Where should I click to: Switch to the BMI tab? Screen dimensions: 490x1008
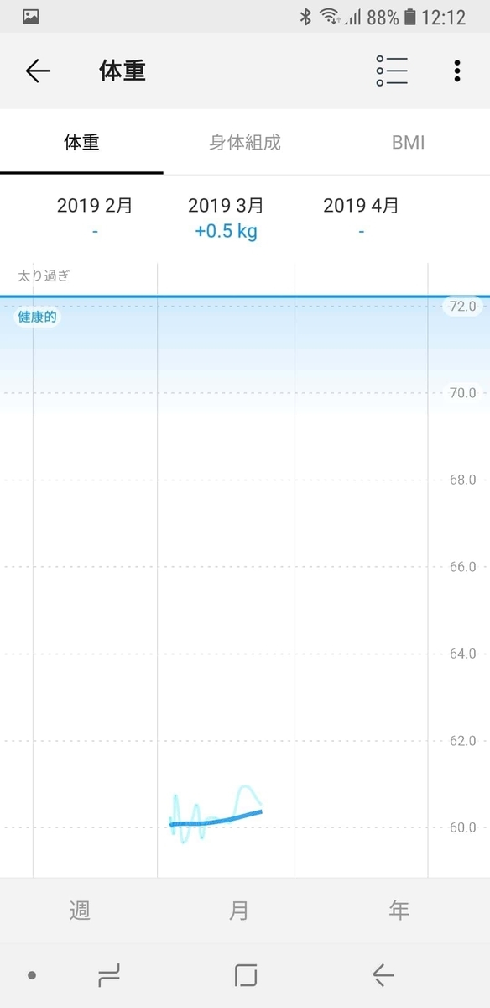[x=409, y=142]
